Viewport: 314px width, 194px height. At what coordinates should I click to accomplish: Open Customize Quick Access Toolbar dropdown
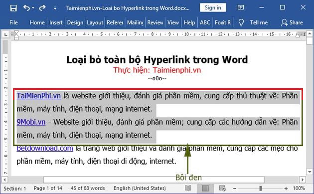55,8
